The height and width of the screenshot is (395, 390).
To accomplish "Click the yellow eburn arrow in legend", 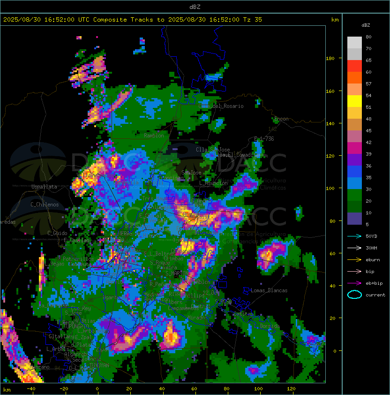I will pos(354,260).
